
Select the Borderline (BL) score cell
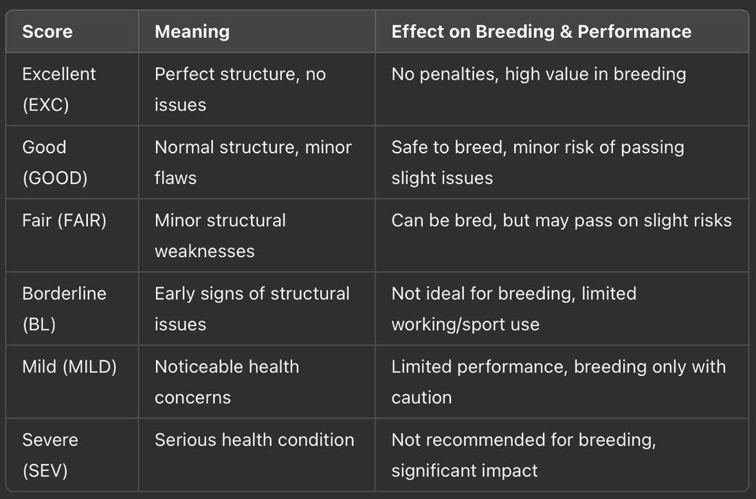click(x=64, y=308)
